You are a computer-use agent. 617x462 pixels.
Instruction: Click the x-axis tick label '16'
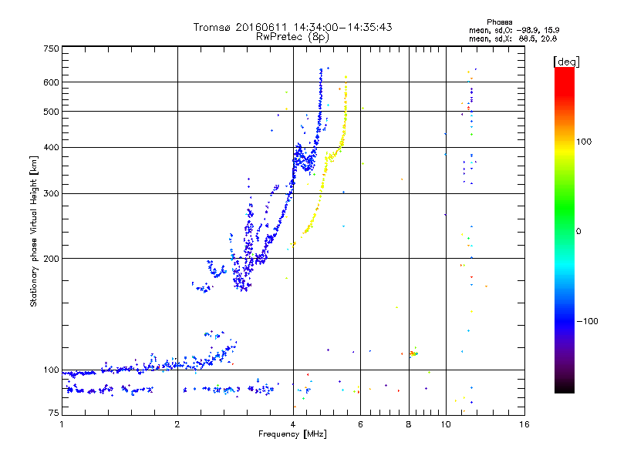tap(524, 424)
